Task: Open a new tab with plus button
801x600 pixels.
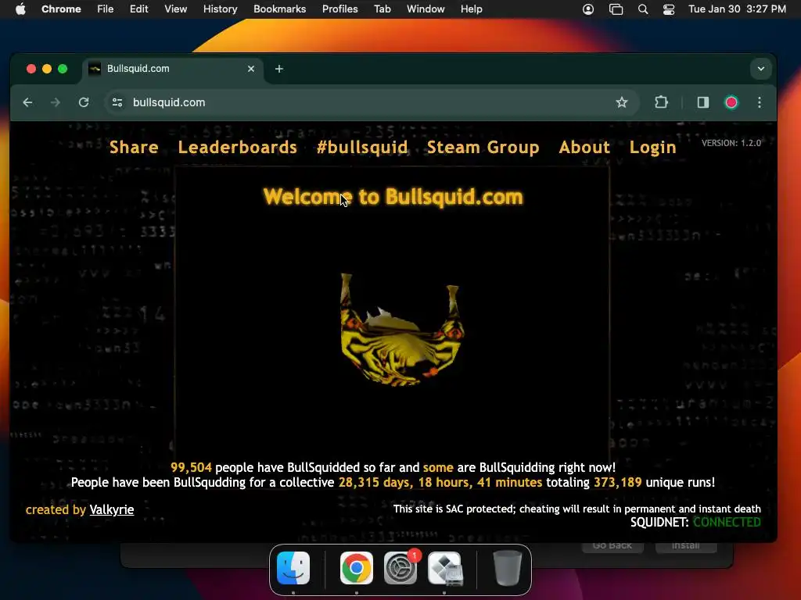Action: coord(279,69)
